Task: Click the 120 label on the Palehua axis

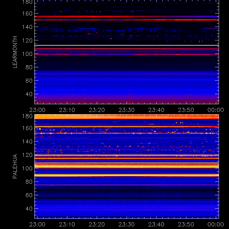Action: pyautogui.click(x=27, y=155)
